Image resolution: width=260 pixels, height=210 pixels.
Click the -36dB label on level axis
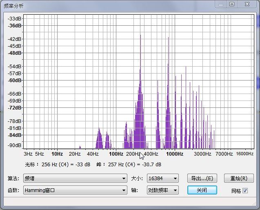tap(15, 26)
